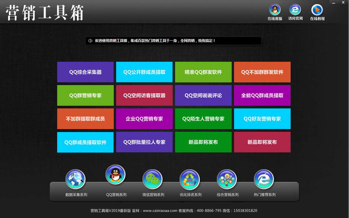The width and height of the screenshot is (349, 218).
Task: Select the 数据采集系列 globe icon
Action: [76, 179]
